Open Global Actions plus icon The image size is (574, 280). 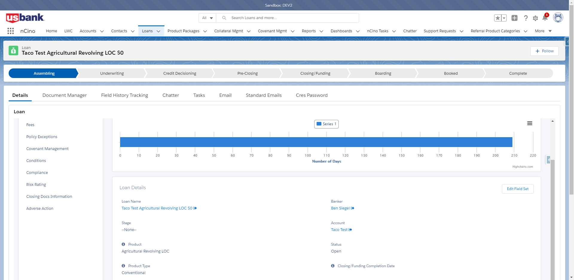(x=515, y=18)
